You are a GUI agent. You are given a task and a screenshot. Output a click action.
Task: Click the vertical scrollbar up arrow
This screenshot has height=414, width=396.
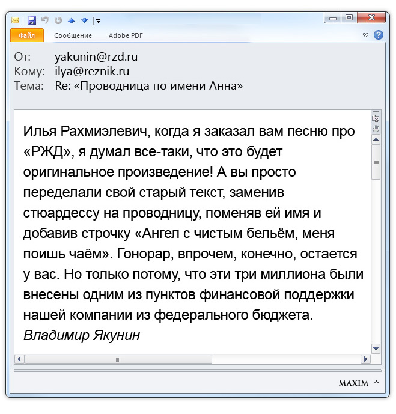coord(376,139)
